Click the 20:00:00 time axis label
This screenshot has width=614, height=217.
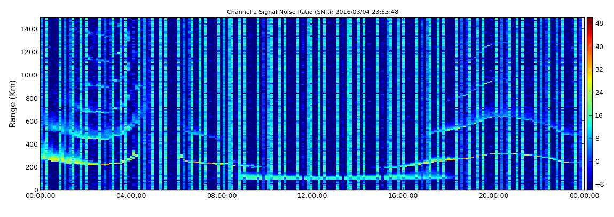click(x=493, y=196)
